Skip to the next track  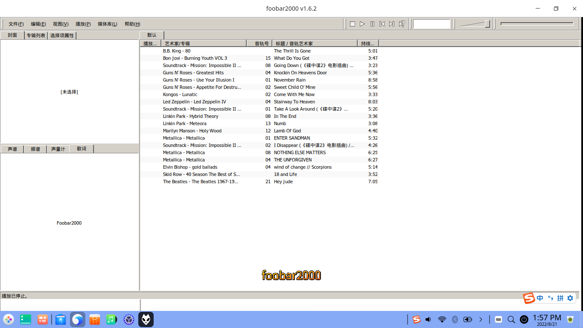[x=391, y=24]
